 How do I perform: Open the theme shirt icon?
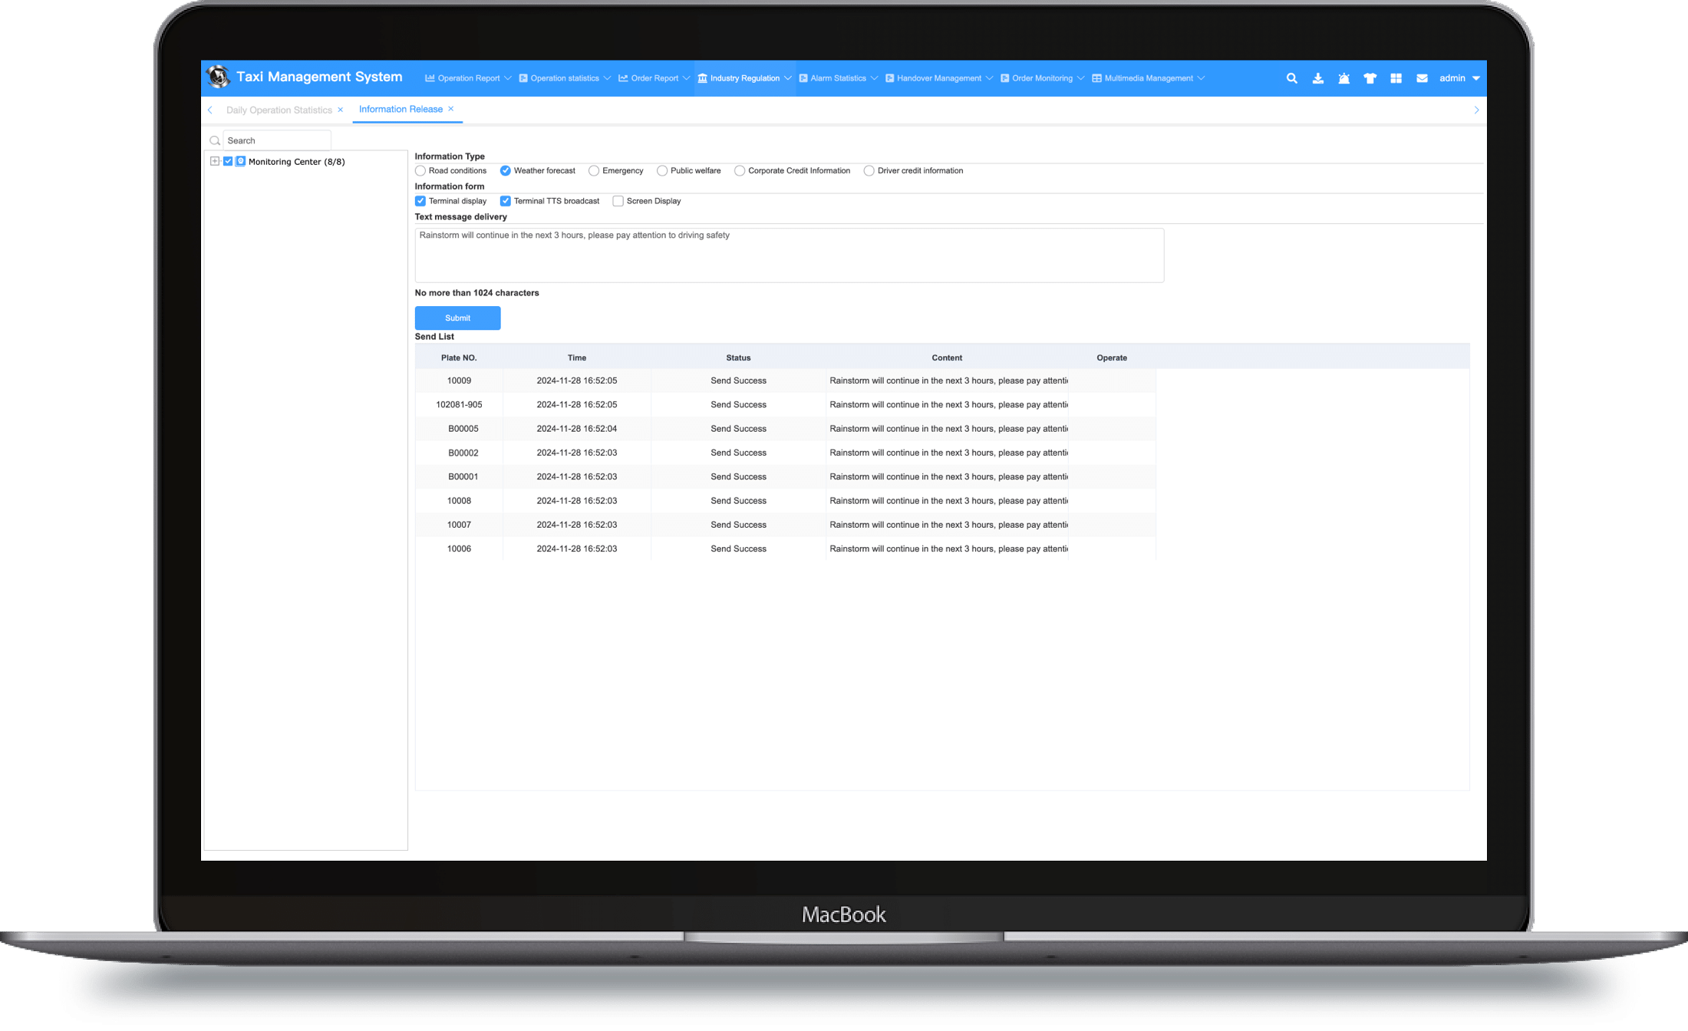1370,78
